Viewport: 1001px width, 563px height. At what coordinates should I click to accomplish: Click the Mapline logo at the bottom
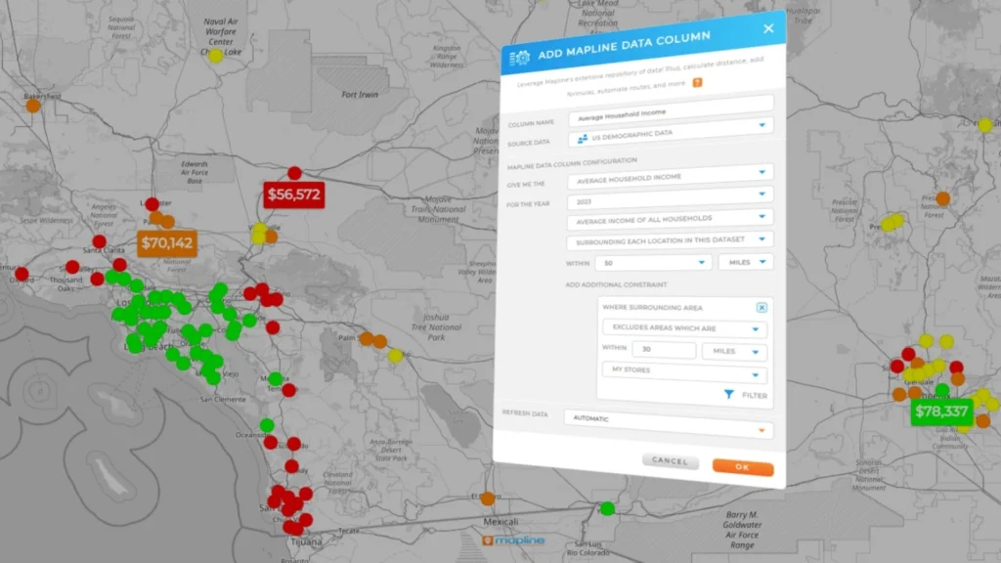pyautogui.click(x=515, y=539)
